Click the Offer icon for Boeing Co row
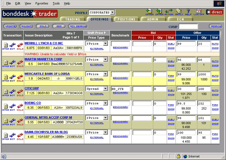 [x=6, y=107]
